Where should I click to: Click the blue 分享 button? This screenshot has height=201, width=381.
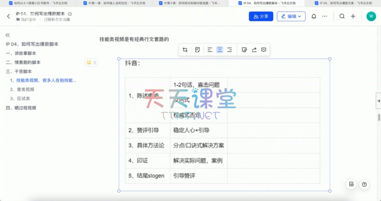click(x=261, y=16)
